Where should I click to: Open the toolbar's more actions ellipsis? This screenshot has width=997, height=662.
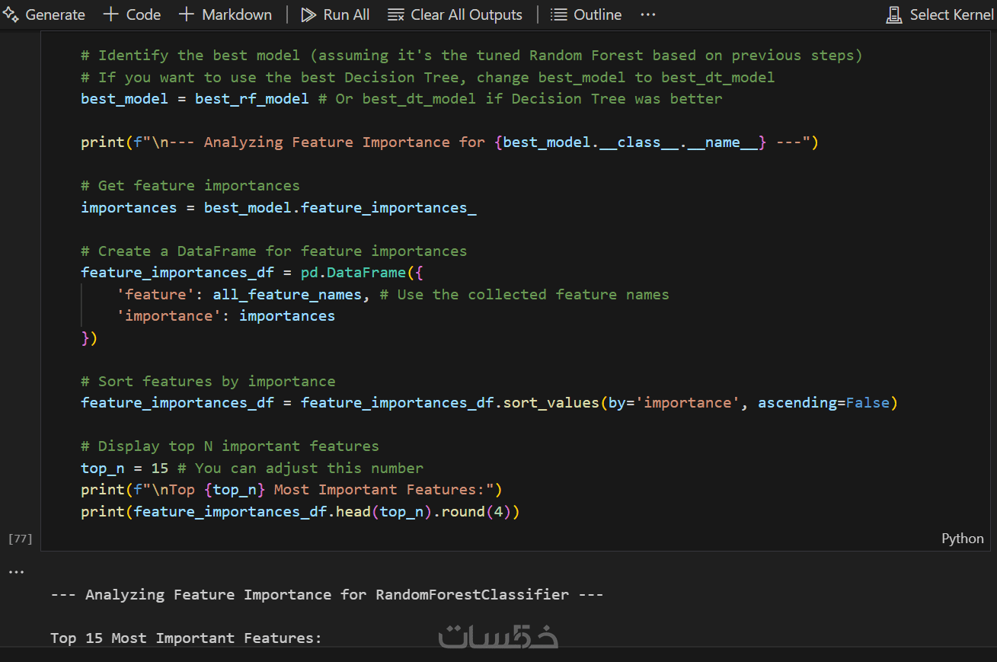pos(647,14)
